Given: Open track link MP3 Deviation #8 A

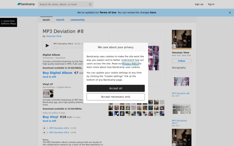Looking at the screenshot, I should [x=59, y=128].
